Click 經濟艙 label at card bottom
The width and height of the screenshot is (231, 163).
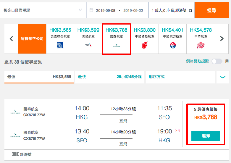click(26, 155)
